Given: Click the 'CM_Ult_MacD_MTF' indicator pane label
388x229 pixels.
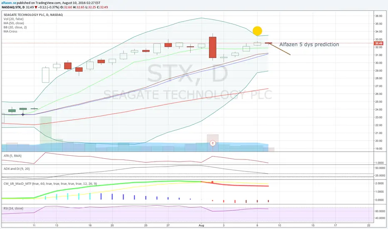Looking at the screenshot, I should (50, 184).
